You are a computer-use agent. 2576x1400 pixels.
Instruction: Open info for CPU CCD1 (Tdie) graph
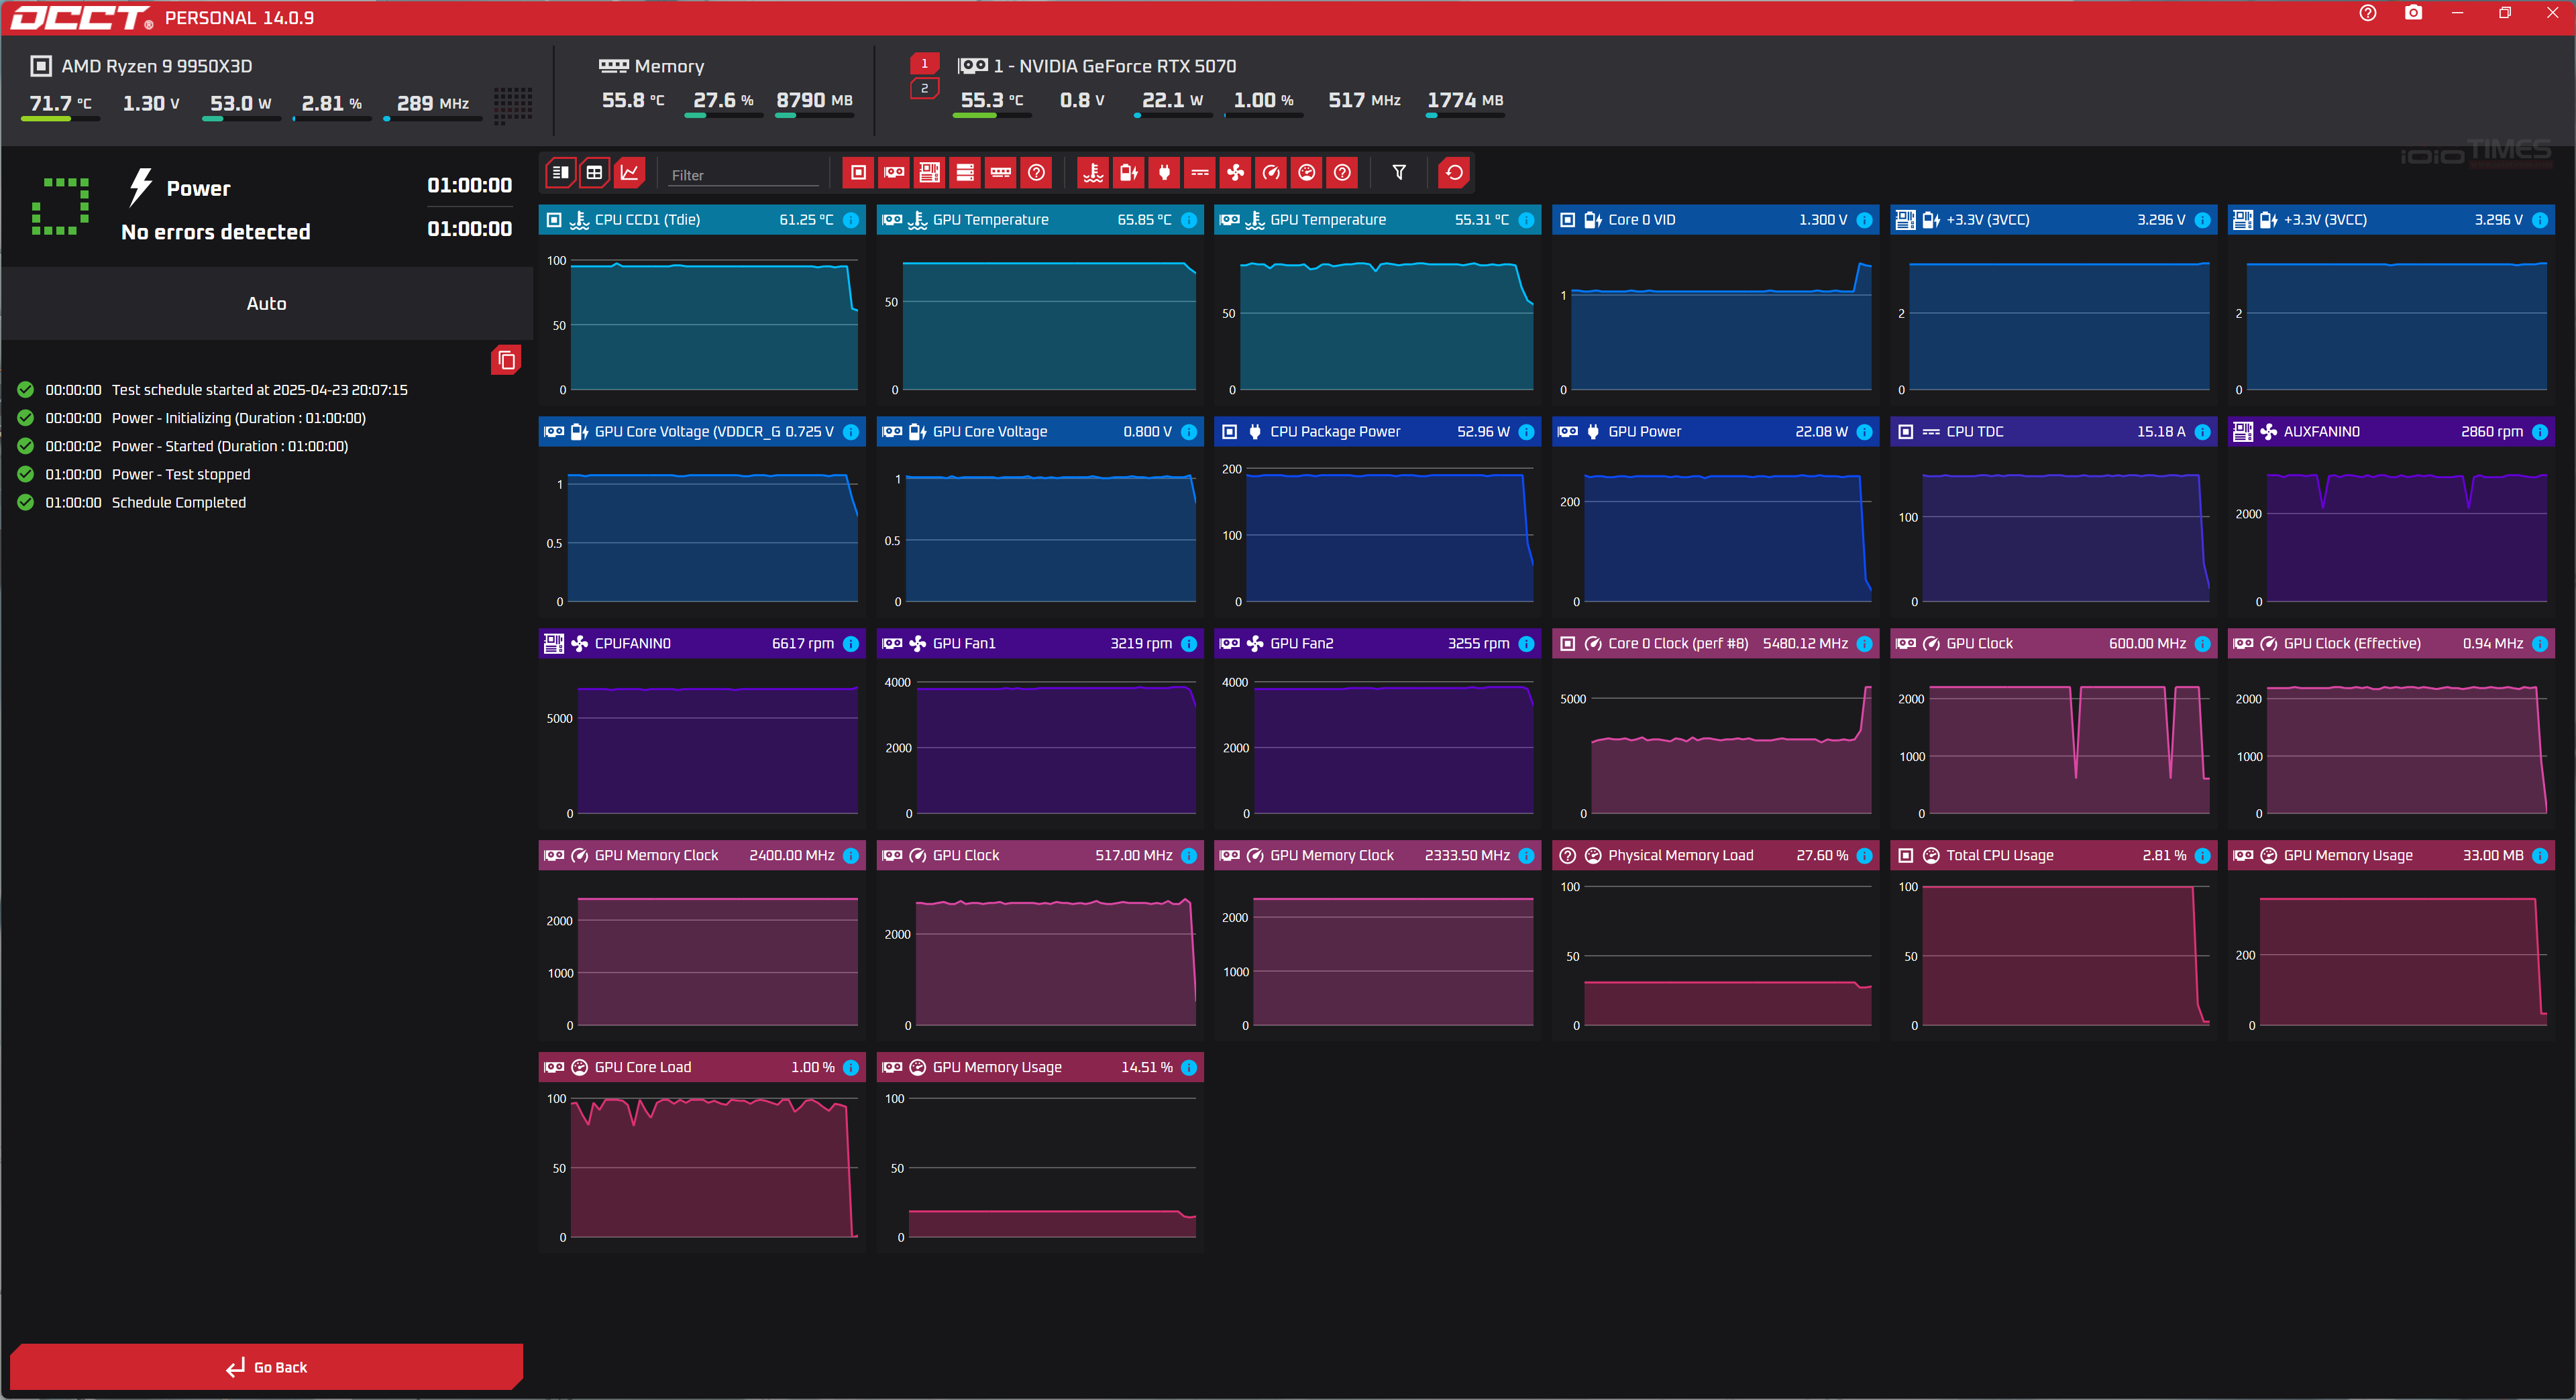[850, 220]
